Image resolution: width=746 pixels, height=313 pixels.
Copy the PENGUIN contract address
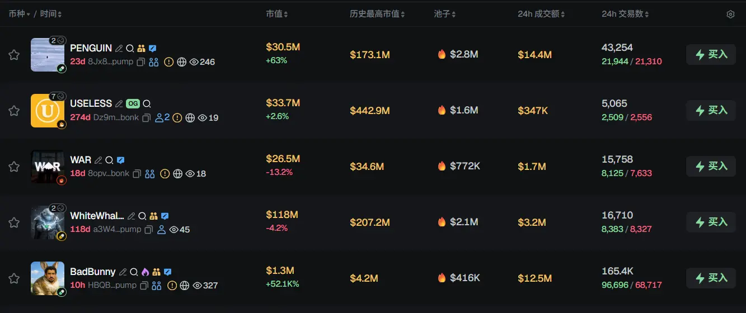(x=141, y=62)
